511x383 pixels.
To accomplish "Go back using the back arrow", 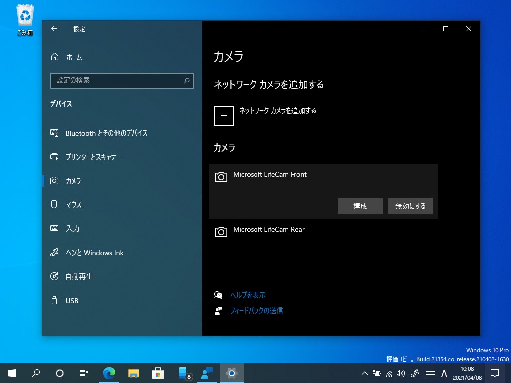I will pyautogui.click(x=54, y=29).
